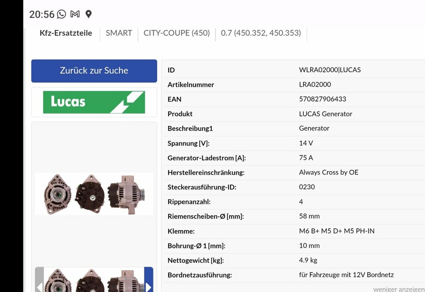Click the Klemme value M6 B+ M5 D+

click(x=337, y=231)
